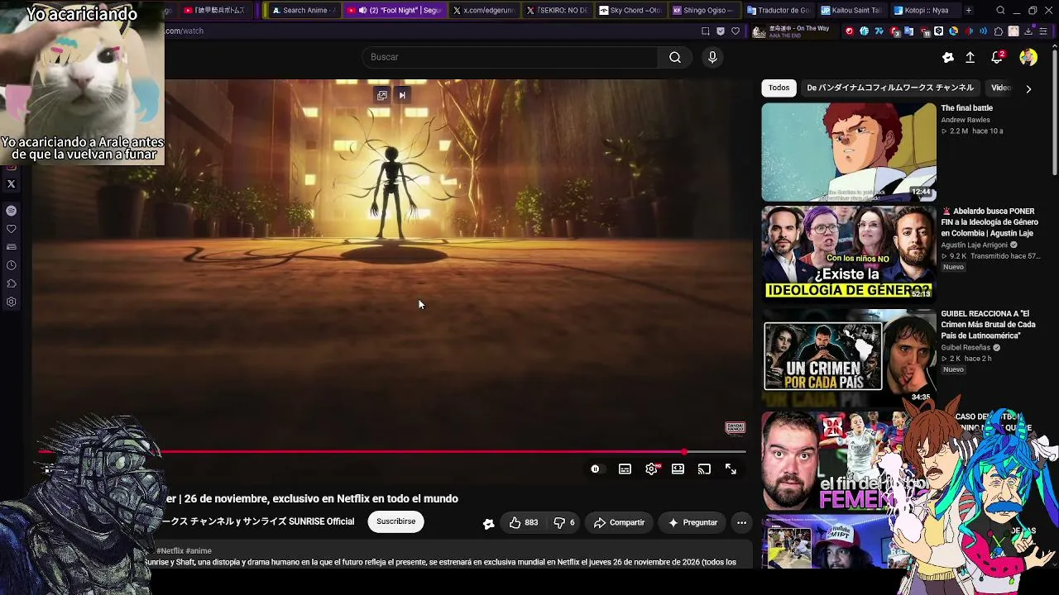The width and height of the screenshot is (1059, 595).
Task: Switch to the Kaitou Saint Tail tab
Action: 853,10
